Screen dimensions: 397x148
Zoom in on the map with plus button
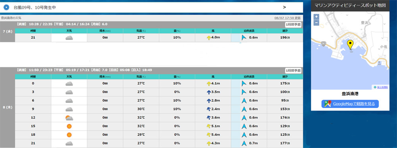[316, 17]
